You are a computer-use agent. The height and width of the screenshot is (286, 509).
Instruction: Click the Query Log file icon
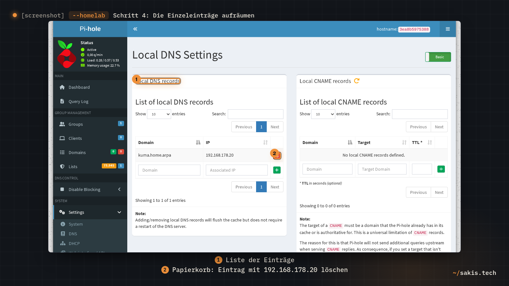point(62,101)
